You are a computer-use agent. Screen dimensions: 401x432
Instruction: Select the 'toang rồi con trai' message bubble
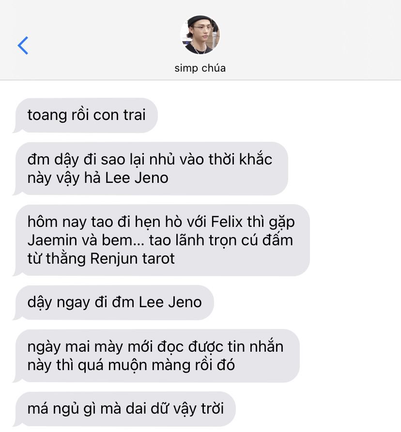pyautogui.click(x=85, y=115)
